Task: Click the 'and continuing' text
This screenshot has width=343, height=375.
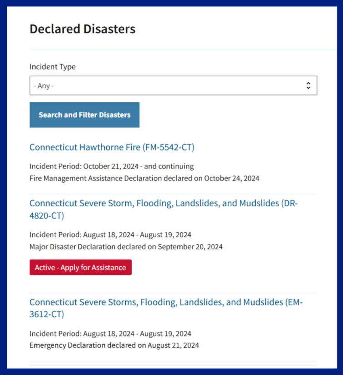Action: click(x=169, y=166)
